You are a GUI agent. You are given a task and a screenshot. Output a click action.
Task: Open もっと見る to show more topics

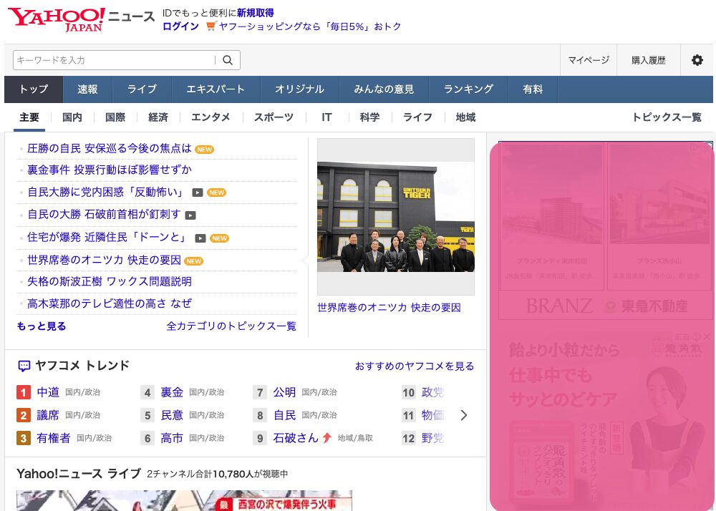pyautogui.click(x=42, y=326)
